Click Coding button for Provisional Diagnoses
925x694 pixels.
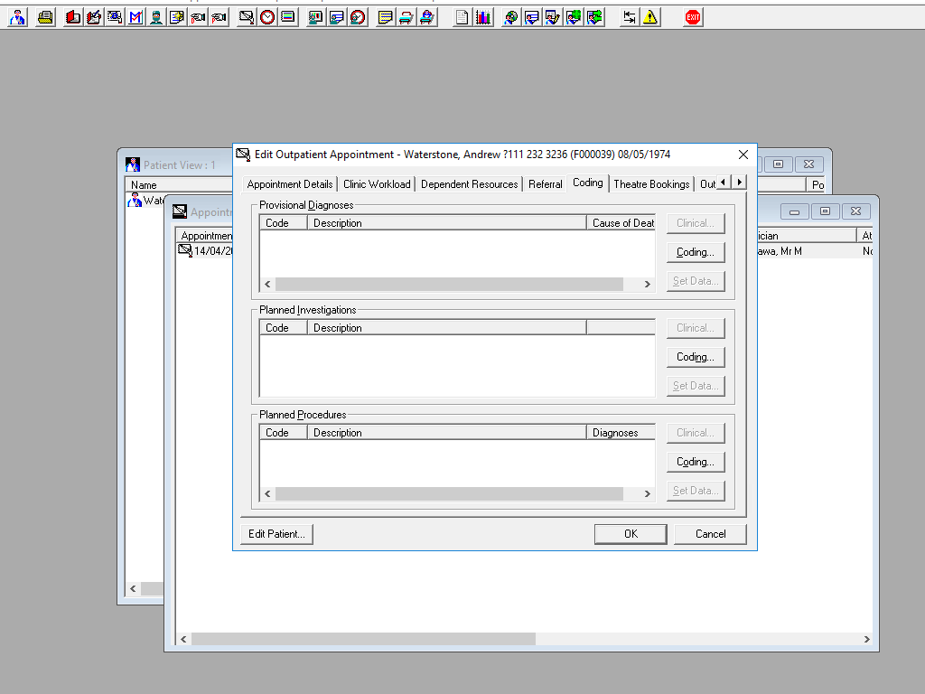[696, 252]
